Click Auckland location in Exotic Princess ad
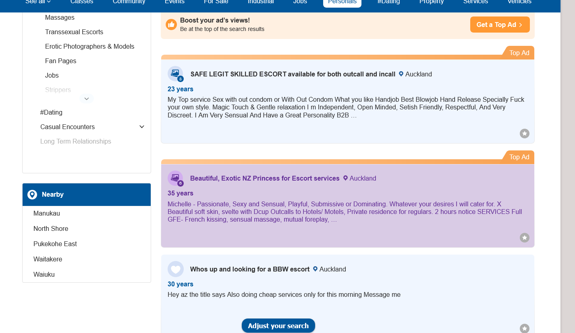Image resolution: width=575 pixels, height=333 pixels. [363, 178]
